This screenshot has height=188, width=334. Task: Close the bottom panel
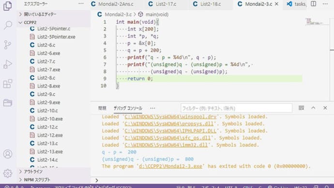pos(325,108)
